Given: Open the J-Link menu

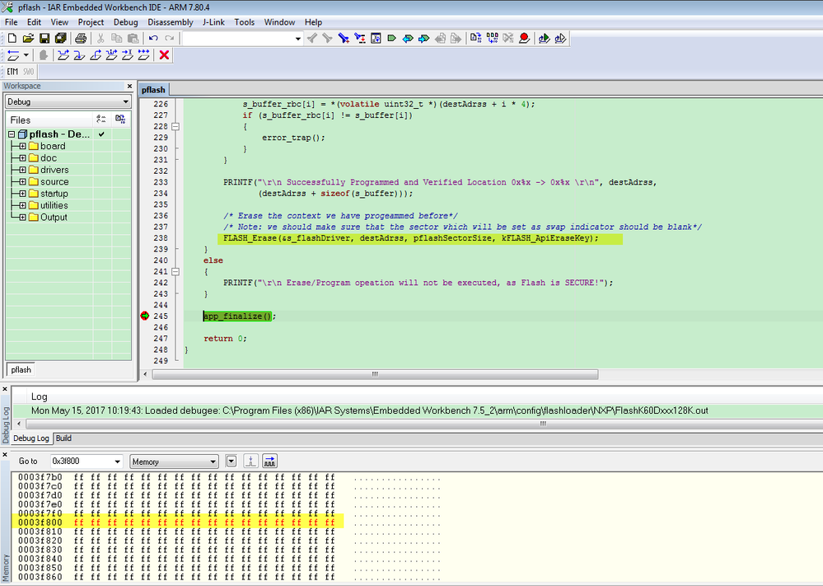Looking at the screenshot, I should pyautogui.click(x=213, y=22).
